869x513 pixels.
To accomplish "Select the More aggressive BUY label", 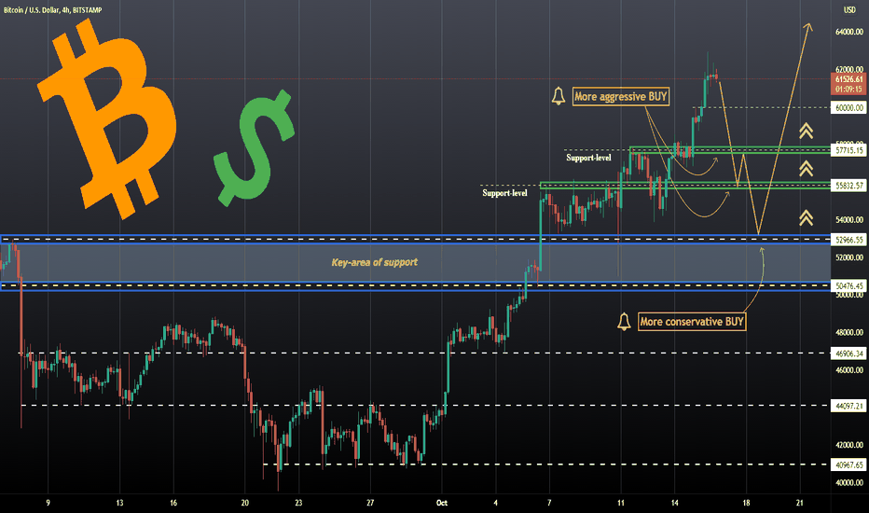I will click(x=621, y=96).
